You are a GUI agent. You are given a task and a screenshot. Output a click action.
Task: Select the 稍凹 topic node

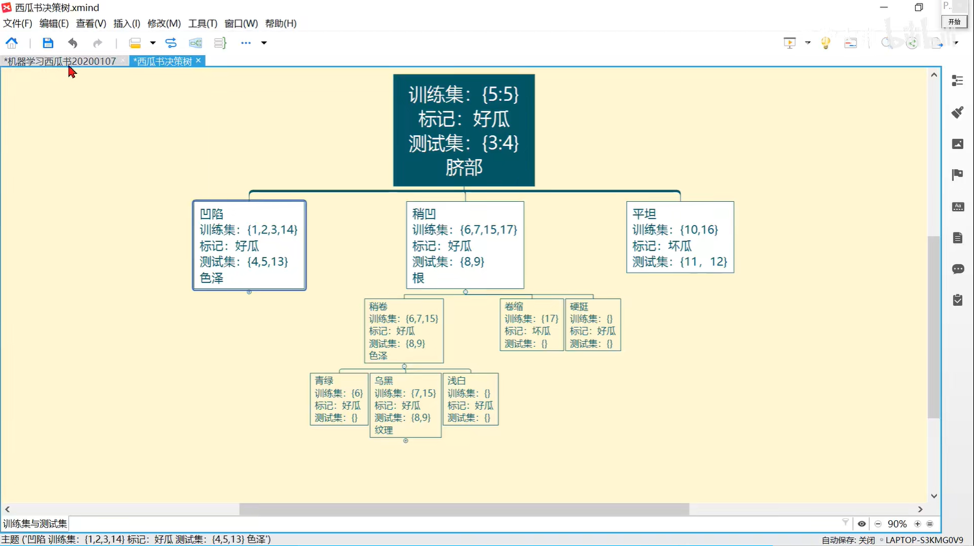point(465,245)
